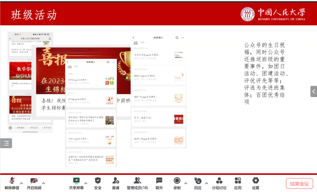Turn on the camera (开启视频)
Screen dimensions: 317x192
(34, 181)
